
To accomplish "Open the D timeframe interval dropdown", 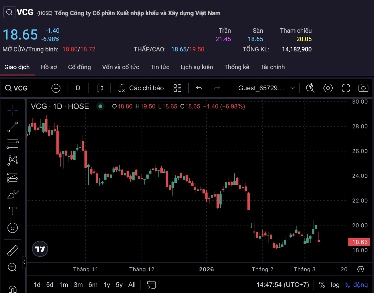I will pos(78,88).
